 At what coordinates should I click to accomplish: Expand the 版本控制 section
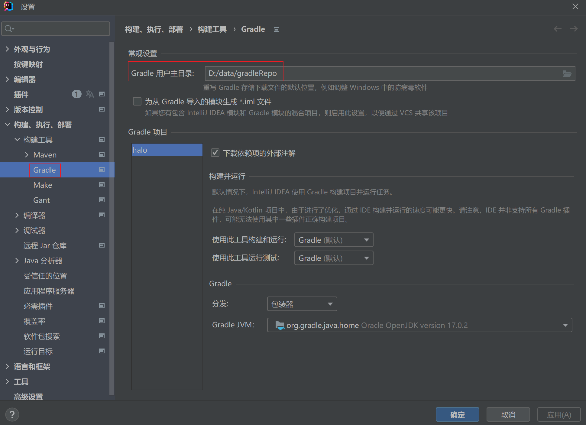pos(7,109)
